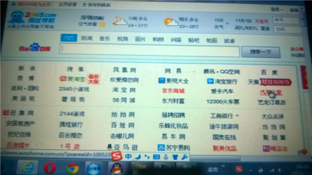The width and height of the screenshot is (312, 175).
Task: Open 淘宝旅行 link with blue icon
Action: 222,81
